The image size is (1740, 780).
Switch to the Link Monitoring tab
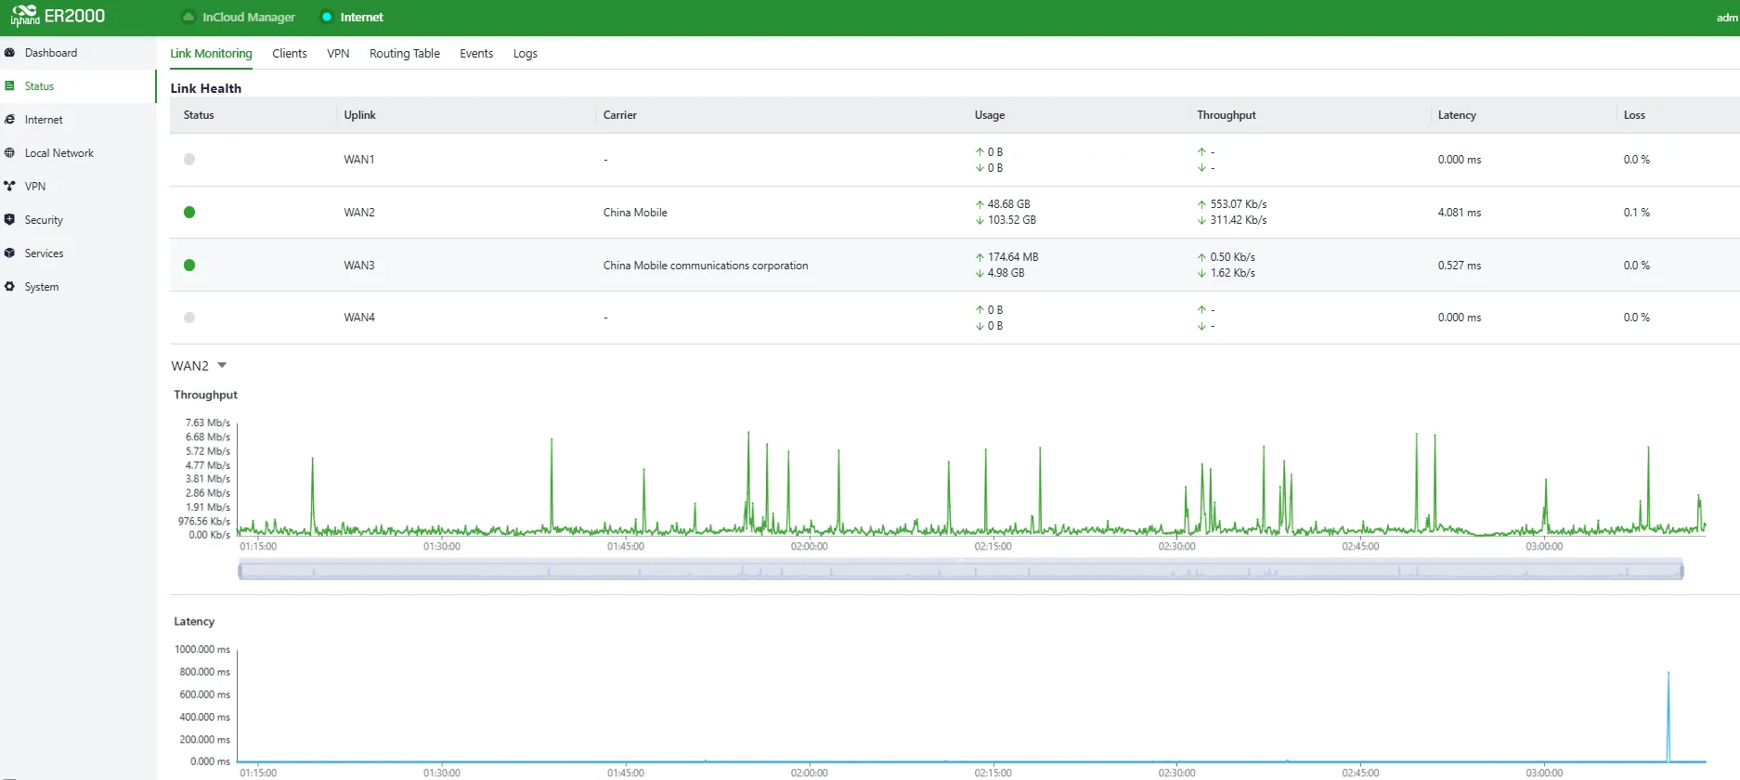click(211, 54)
